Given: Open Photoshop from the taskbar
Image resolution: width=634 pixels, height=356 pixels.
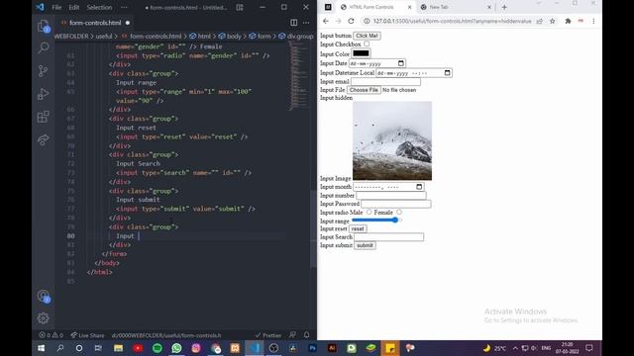Looking at the screenshot, I should pos(312,348).
